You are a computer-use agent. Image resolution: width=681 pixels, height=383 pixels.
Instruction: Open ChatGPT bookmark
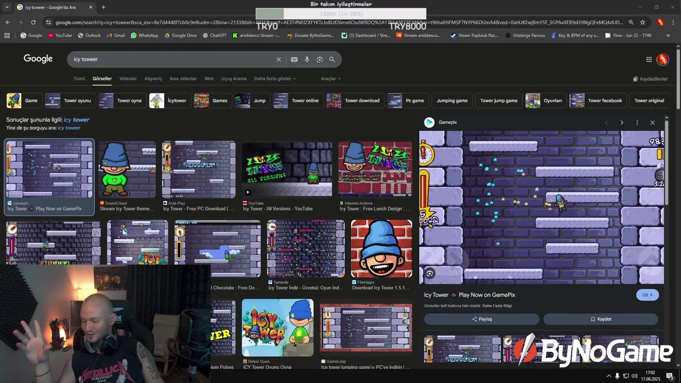214,36
